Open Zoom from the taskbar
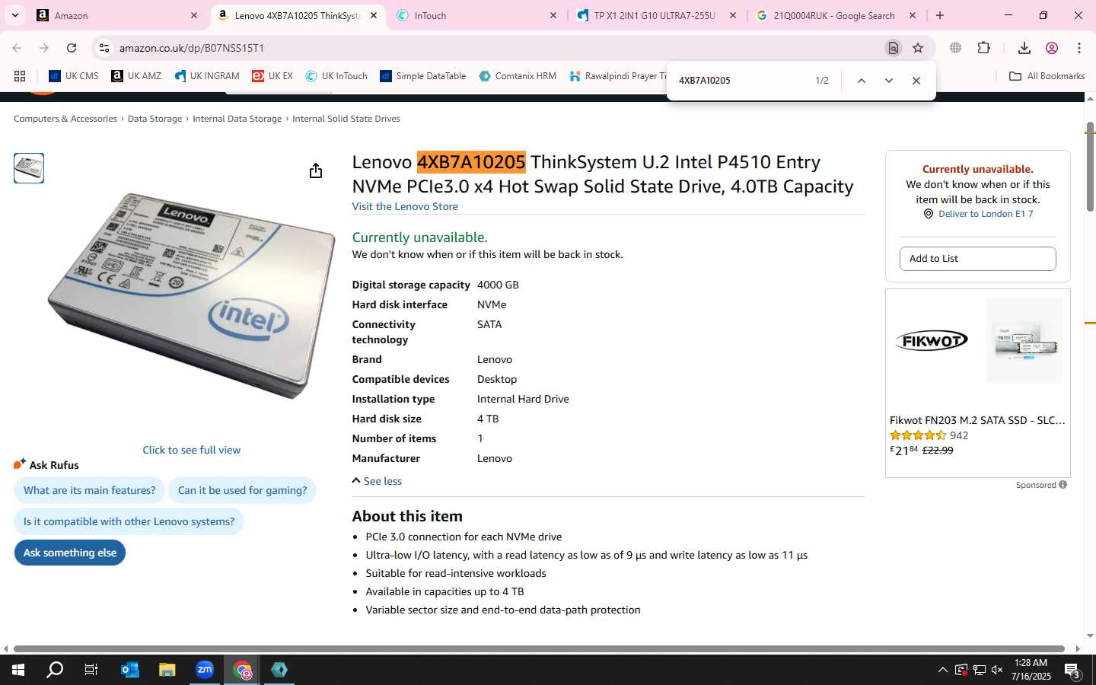1096x685 pixels. point(205,670)
